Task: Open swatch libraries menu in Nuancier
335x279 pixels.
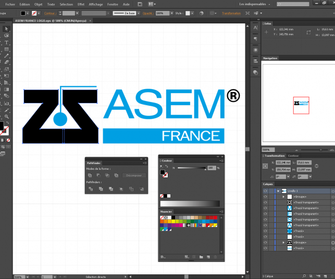Action: pyautogui.click(x=163, y=257)
